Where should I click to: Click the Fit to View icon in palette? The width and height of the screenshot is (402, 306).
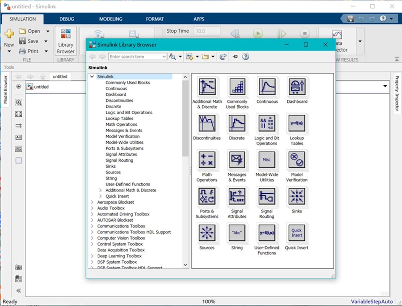[18, 114]
